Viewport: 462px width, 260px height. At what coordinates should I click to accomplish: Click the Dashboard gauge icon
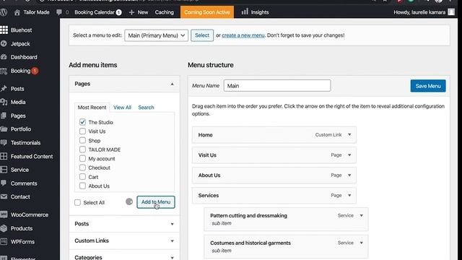4,57
